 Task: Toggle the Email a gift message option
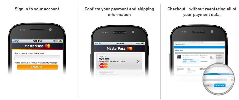coord(201,61)
